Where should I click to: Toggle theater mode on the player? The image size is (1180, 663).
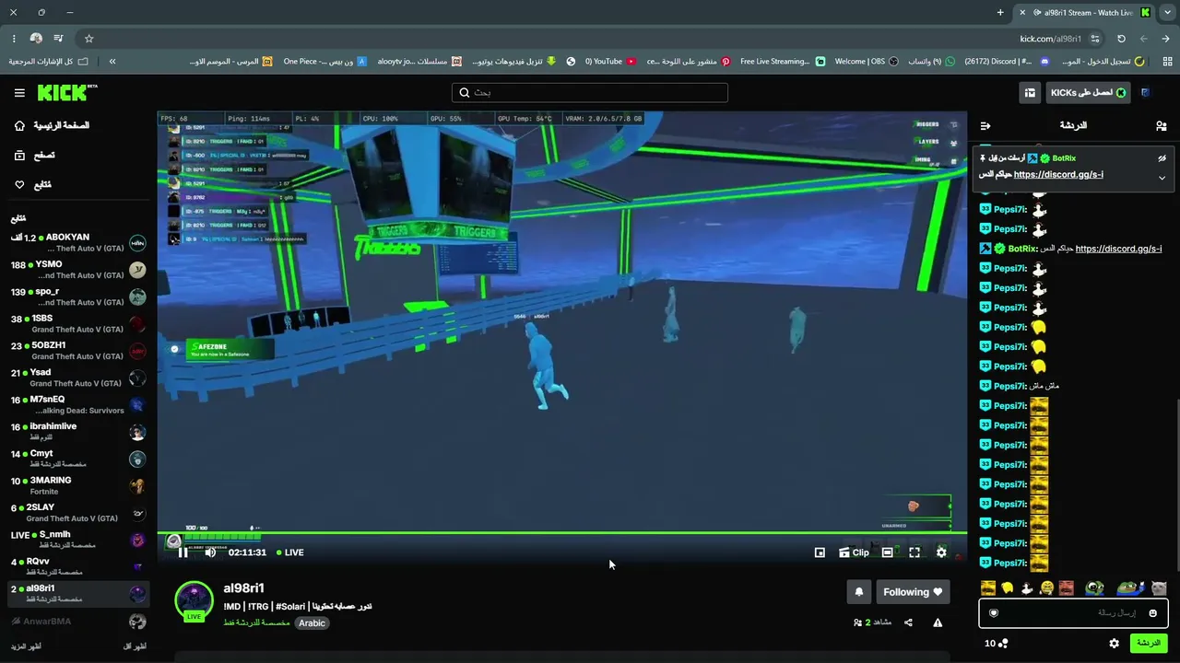tap(887, 552)
